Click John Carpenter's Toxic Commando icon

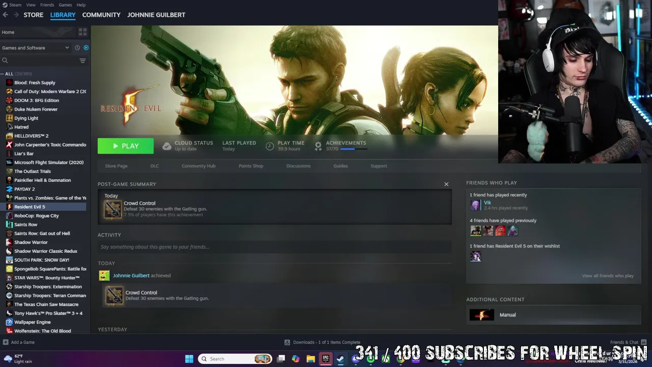tap(9, 145)
